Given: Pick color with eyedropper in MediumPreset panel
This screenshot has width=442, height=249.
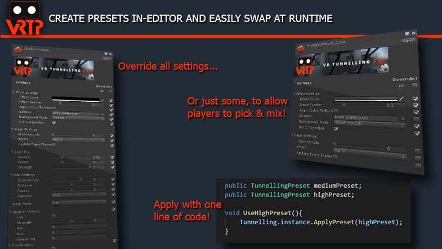Looking at the screenshot, I should click(102, 101).
